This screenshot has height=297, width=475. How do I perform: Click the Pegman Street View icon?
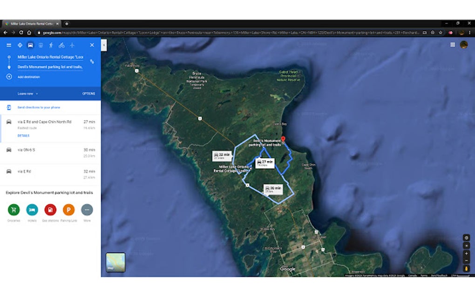click(466, 268)
